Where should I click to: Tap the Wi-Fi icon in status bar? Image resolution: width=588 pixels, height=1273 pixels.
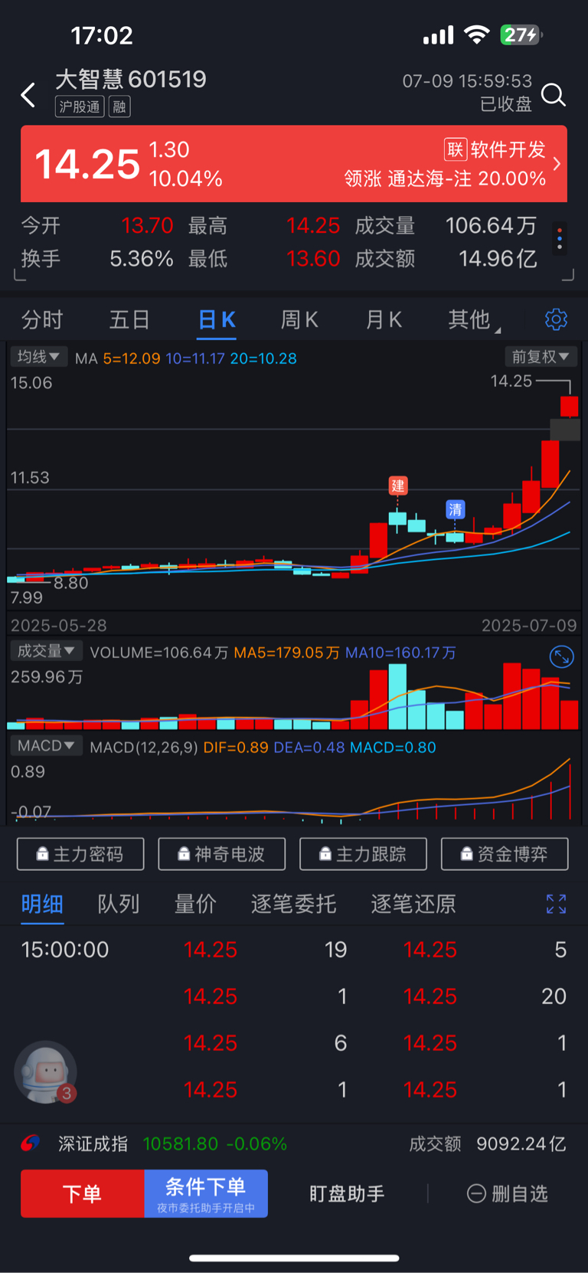point(478,34)
